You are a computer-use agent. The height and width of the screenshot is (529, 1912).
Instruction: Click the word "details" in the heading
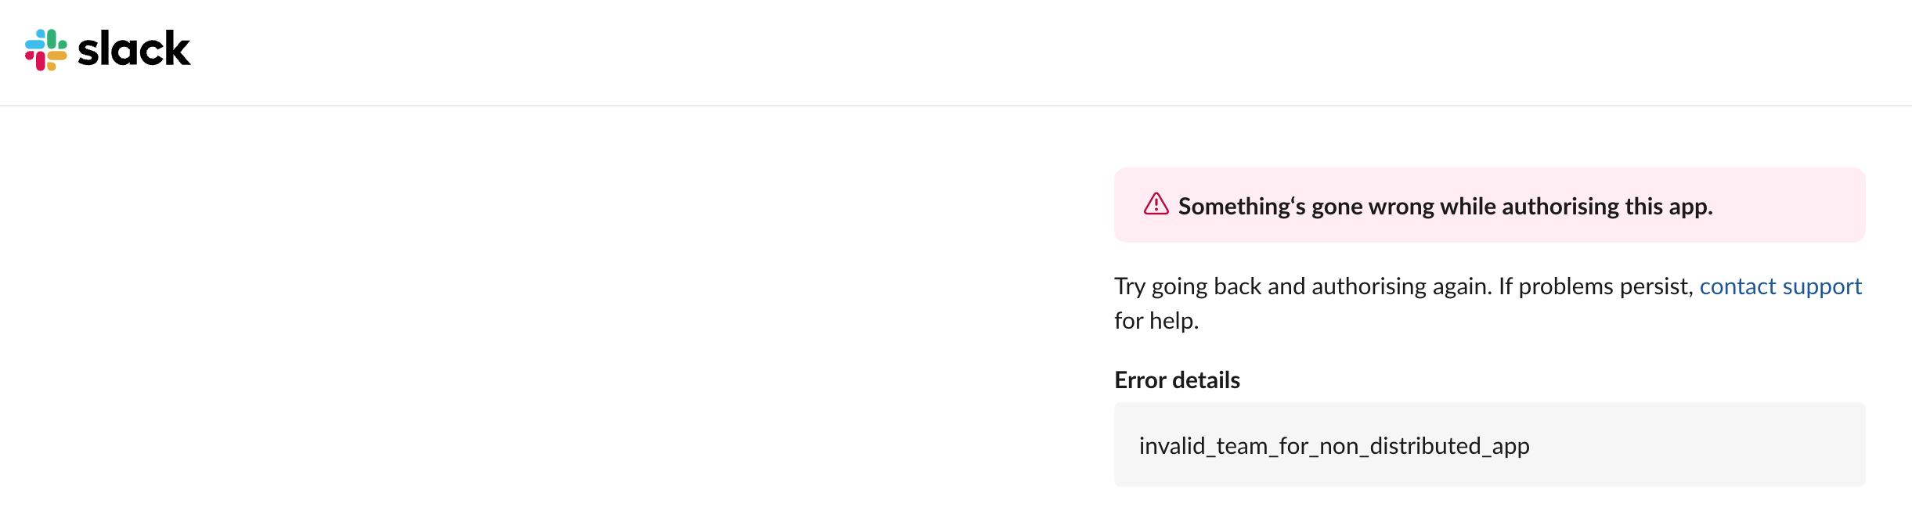(x=1207, y=380)
